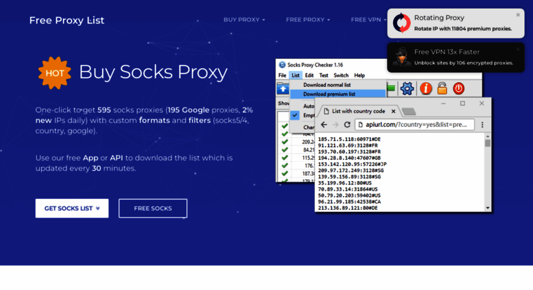
Task: Select proxy line 153.142.120.95:57226#JP
Action: click(x=352, y=164)
